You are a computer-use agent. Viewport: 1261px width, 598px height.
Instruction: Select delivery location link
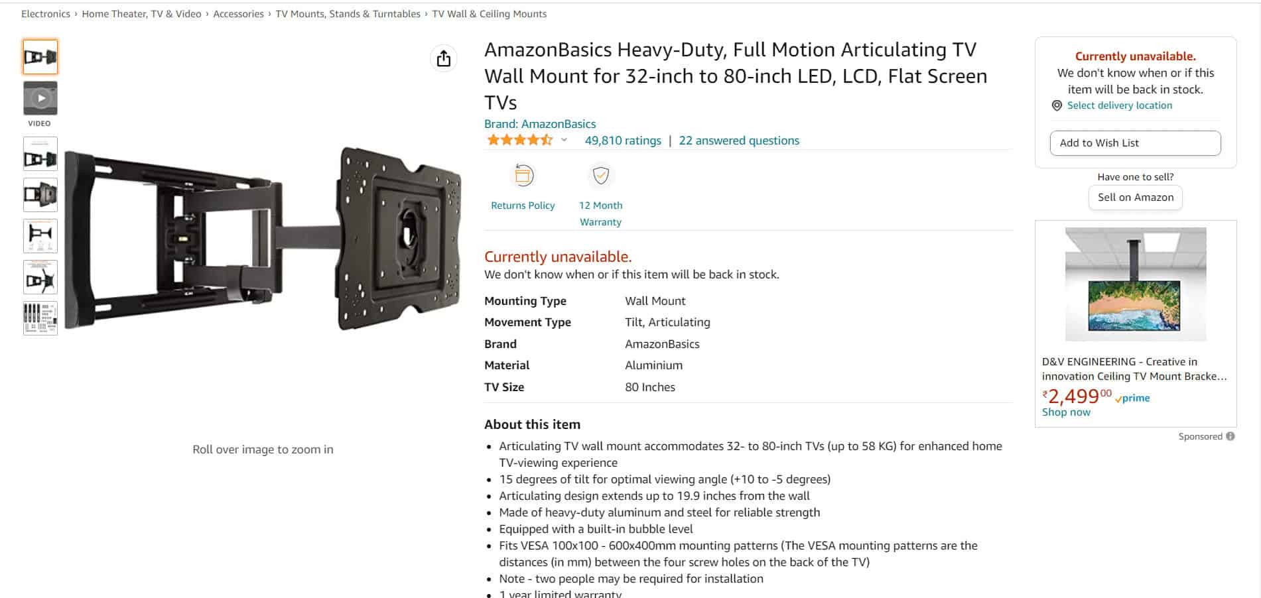(x=1119, y=105)
